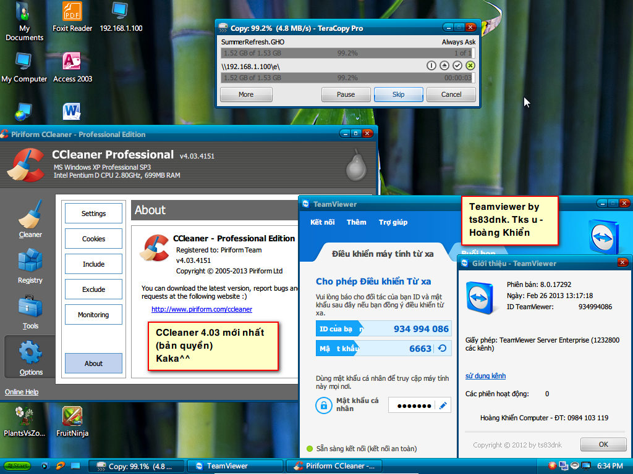Open the 192.168.1.100 desktop shortcut

[121, 17]
